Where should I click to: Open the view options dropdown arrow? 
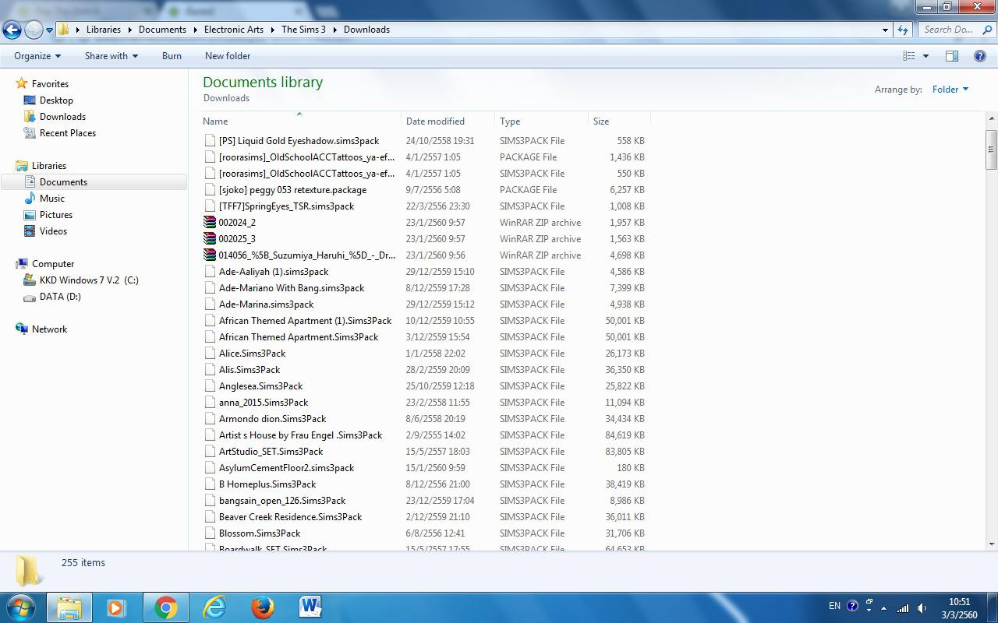click(925, 56)
